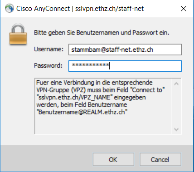
Task: Click the gold padlock icon
Action: pyautogui.click(x=18, y=34)
